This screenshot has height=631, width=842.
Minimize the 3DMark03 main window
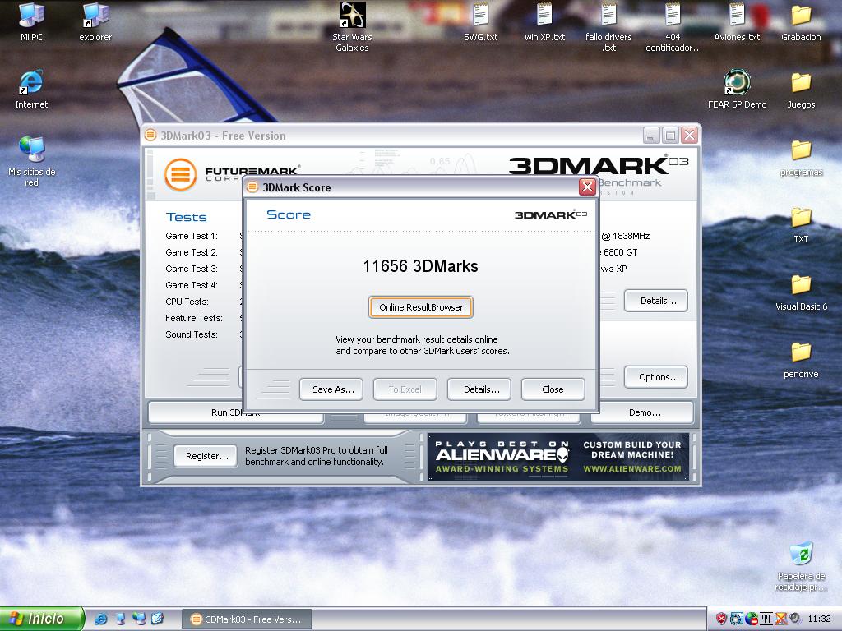[651, 136]
